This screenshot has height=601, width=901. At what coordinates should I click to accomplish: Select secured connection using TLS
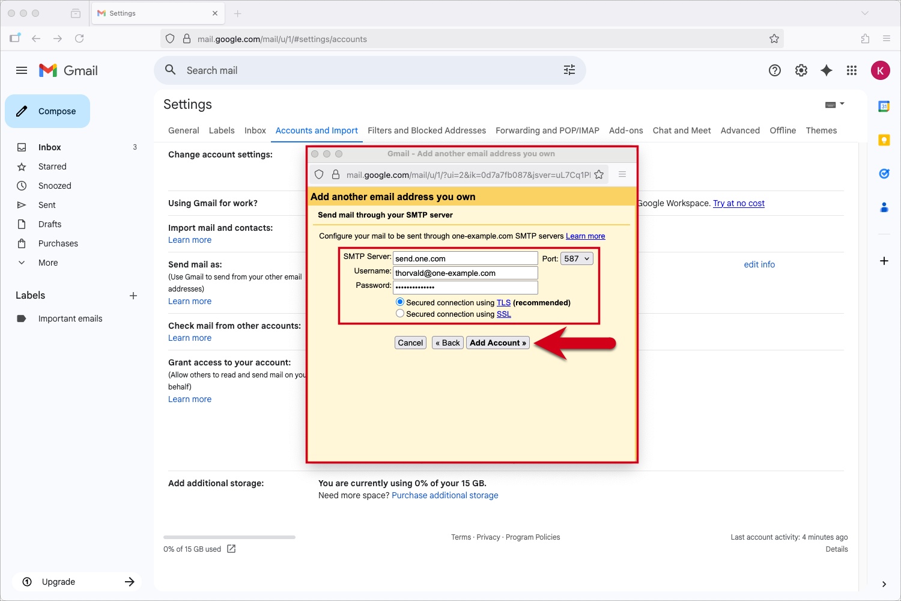point(400,302)
